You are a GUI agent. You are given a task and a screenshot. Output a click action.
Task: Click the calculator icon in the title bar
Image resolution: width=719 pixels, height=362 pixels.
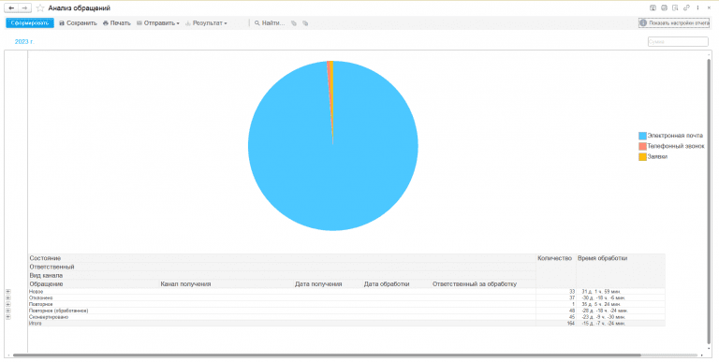(x=653, y=7)
